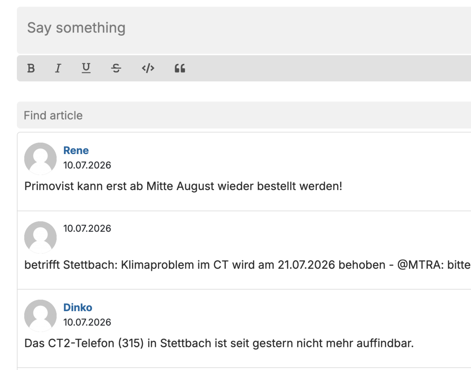Insert a code block using the code icon
471x370 pixels.
click(x=148, y=69)
